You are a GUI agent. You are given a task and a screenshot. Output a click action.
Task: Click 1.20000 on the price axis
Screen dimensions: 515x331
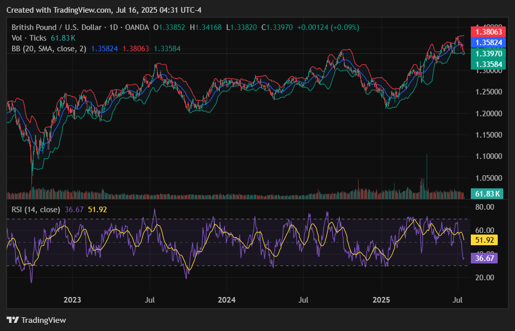[489, 113]
